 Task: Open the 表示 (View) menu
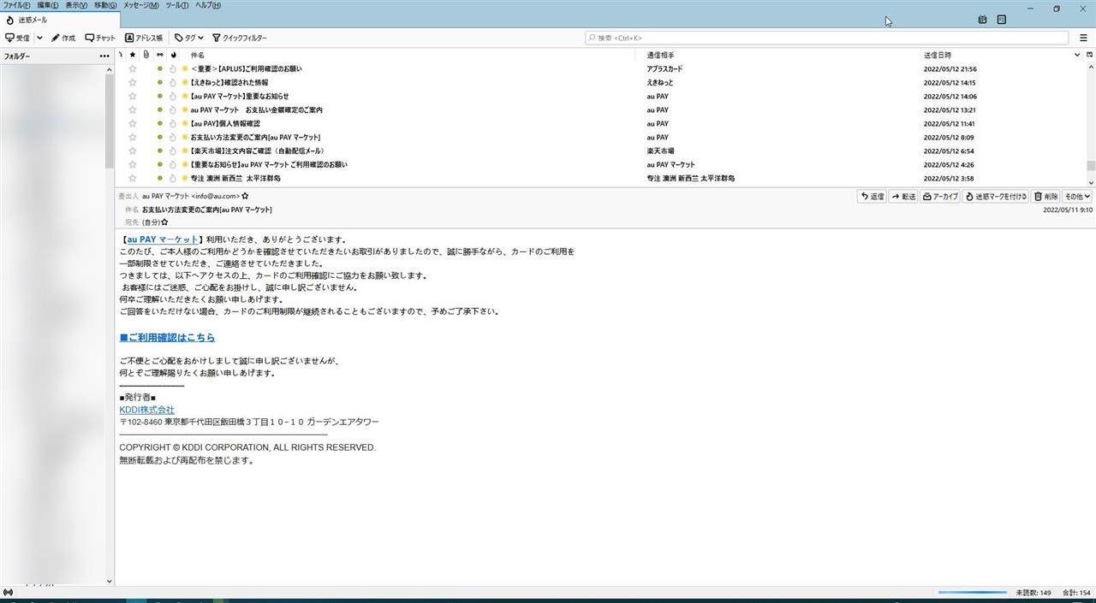click(x=76, y=5)
